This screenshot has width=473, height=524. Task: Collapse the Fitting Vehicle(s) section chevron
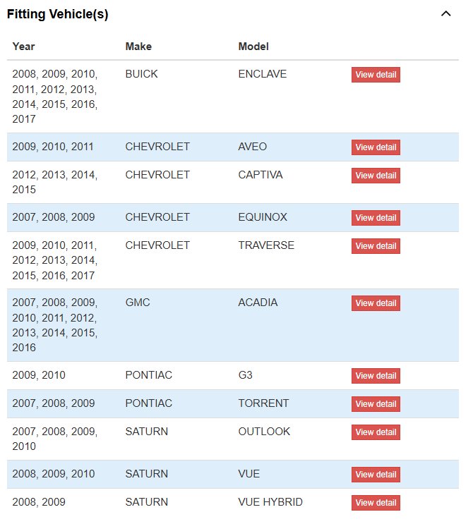pos(445,14)
